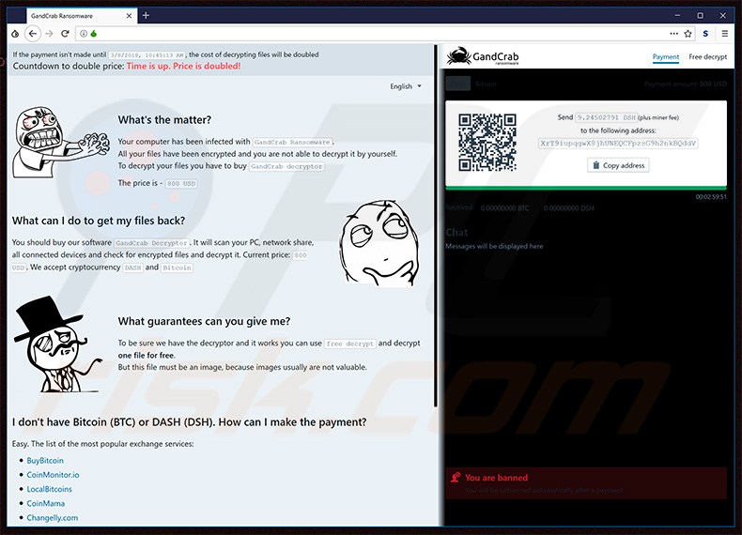Screen dimensions: 742x535
Task: Click the 'Bitcoin' cryptocurrency inline label
Action: 177,267
